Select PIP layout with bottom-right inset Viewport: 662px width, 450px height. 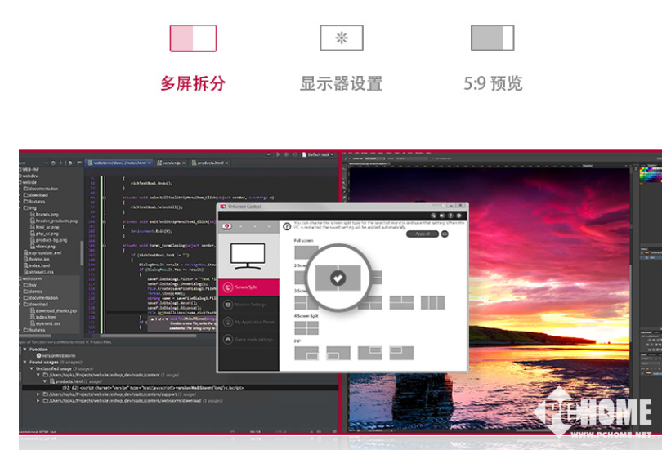click(306, 353)
